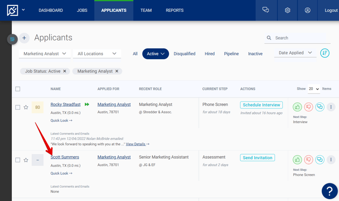Open user profile icon
The height and width of the screenshot is (201, 339).
[x=307, y=10]
